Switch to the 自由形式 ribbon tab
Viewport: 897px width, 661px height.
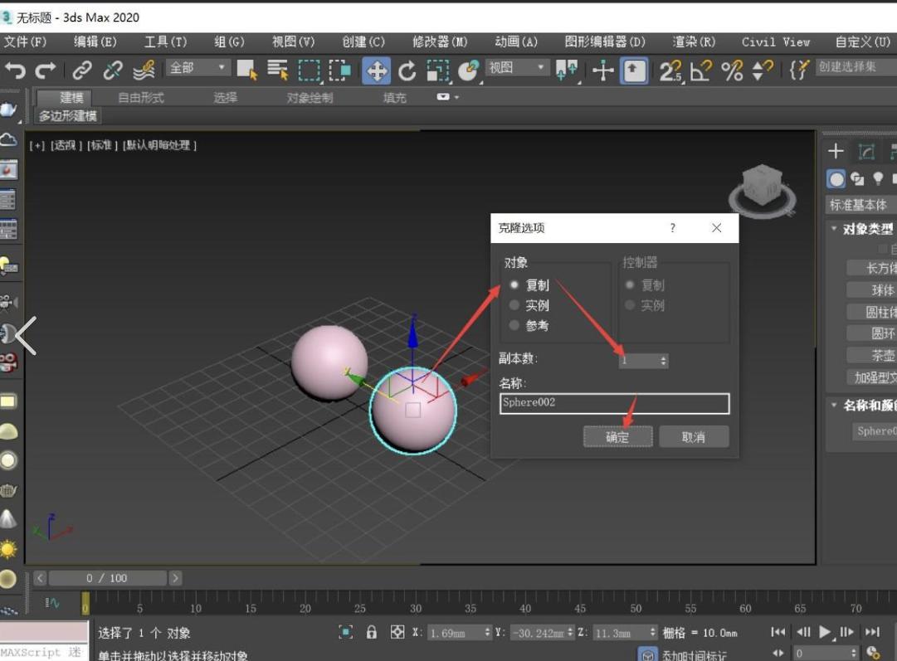coord(140,98)
